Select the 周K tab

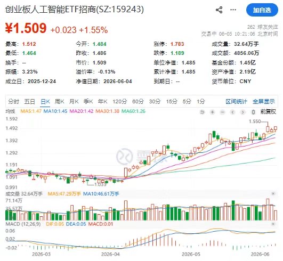click(x=59, y=102)
